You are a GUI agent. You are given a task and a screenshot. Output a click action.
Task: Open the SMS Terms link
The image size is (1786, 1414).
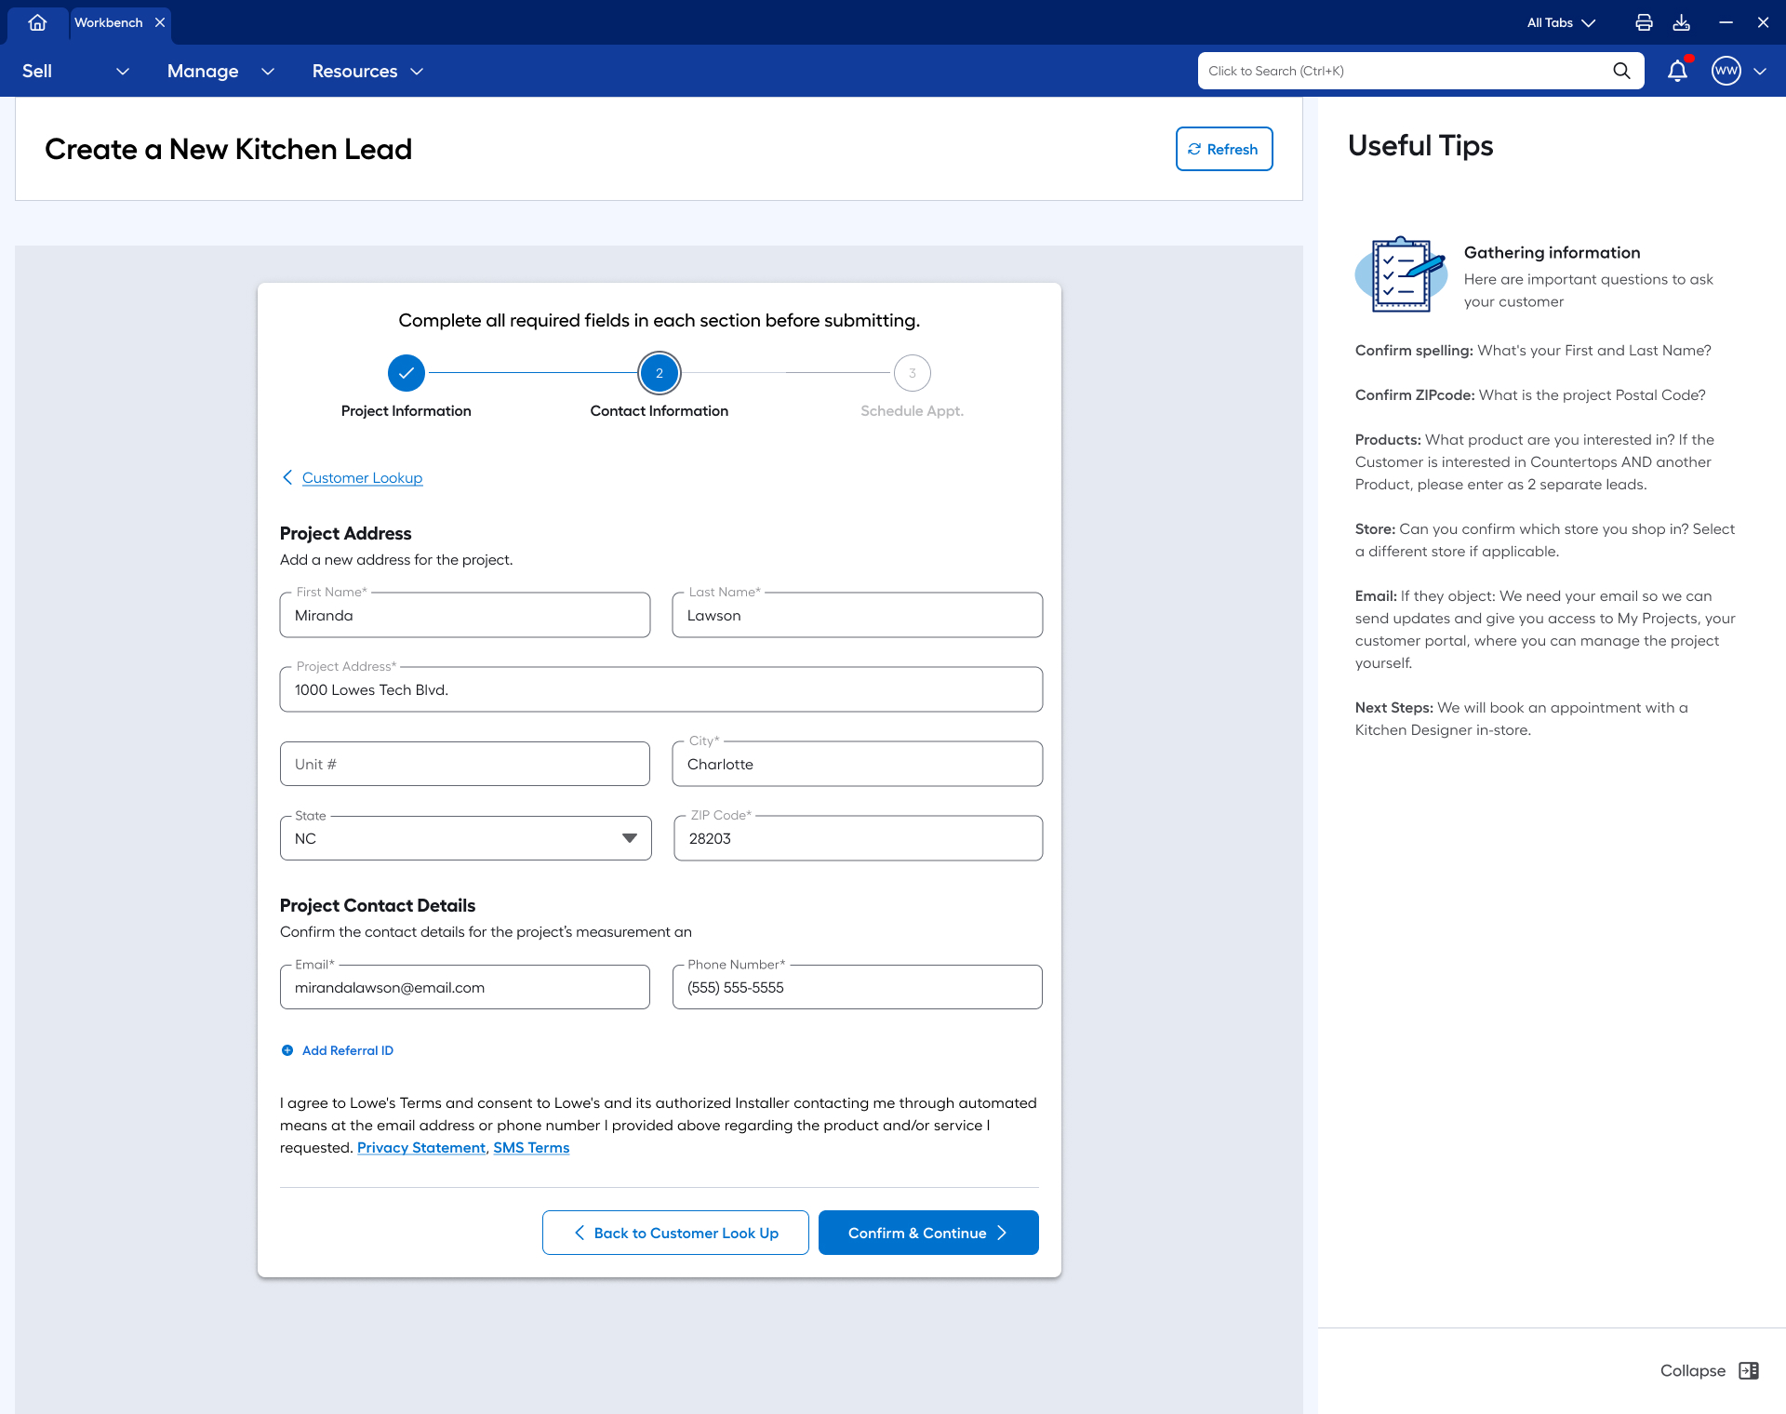[531, 1148]
